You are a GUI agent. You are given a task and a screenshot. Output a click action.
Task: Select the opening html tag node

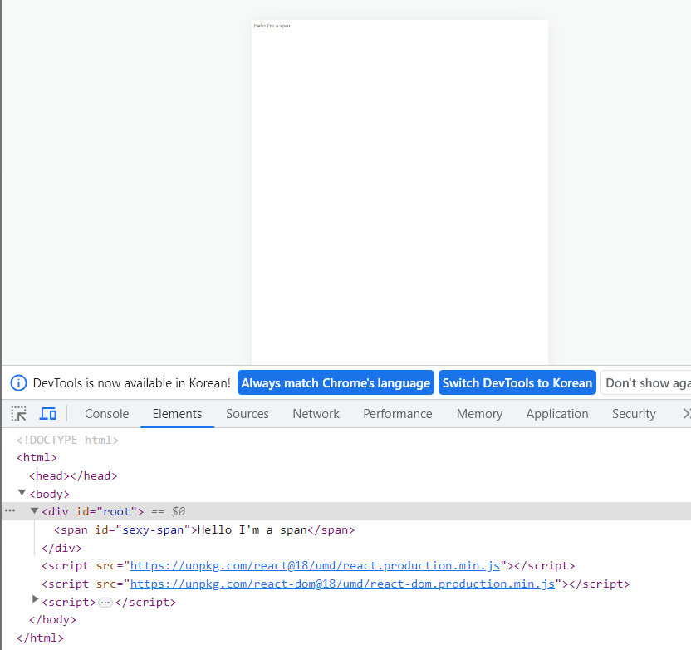click(37, 458)
